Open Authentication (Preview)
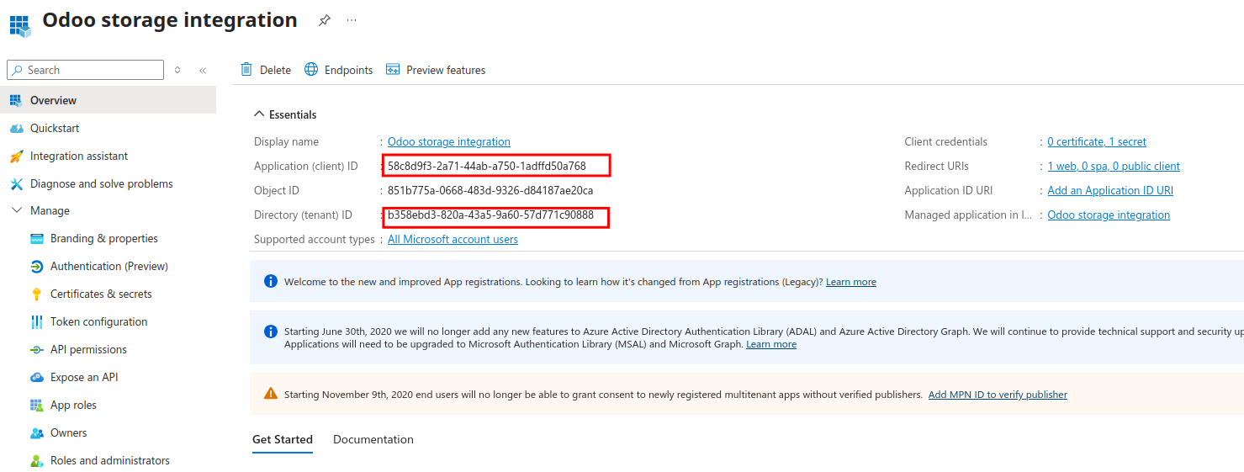Image resolution: width=1244 pixels, height=472 pixels. (x=109, y=266)
